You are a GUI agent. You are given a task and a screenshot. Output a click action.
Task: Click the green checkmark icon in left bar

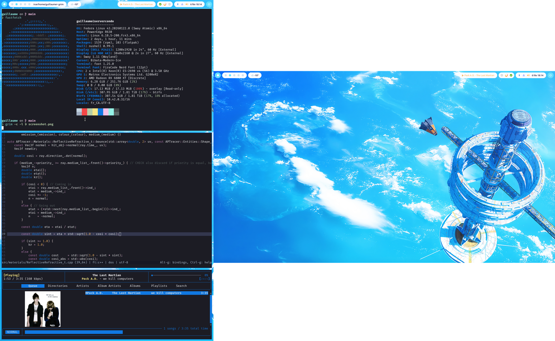point(160,4)
